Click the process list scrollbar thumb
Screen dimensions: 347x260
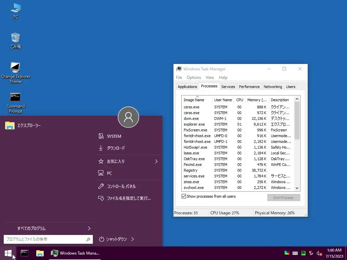(297, 121)
